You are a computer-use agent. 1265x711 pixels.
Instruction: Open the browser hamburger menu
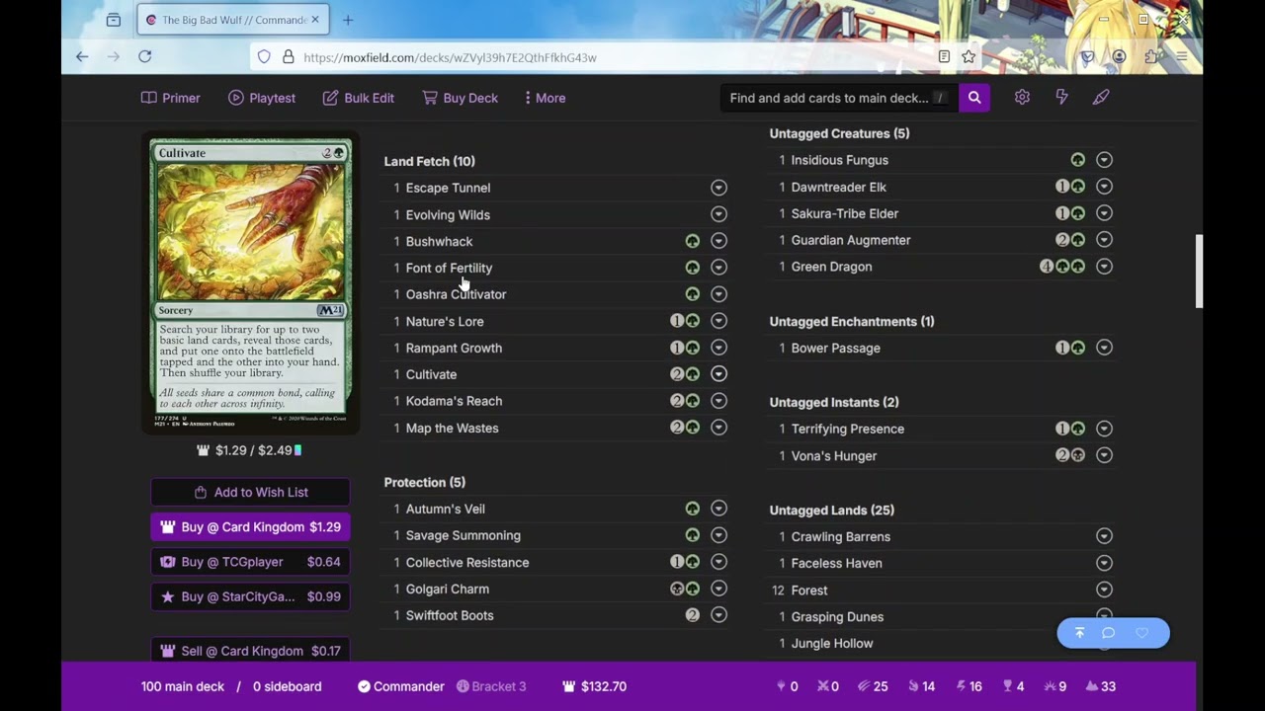(1181, 57)
